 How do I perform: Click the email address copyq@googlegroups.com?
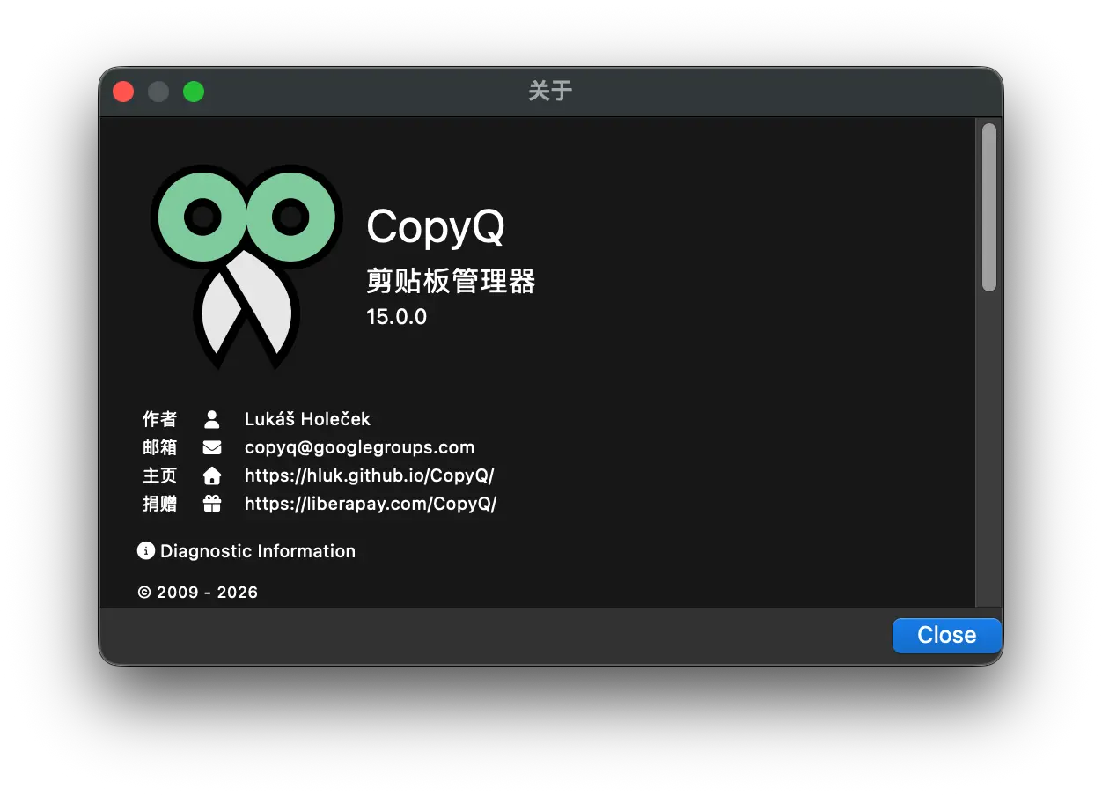pyautogui.click(x=359, y=447)
